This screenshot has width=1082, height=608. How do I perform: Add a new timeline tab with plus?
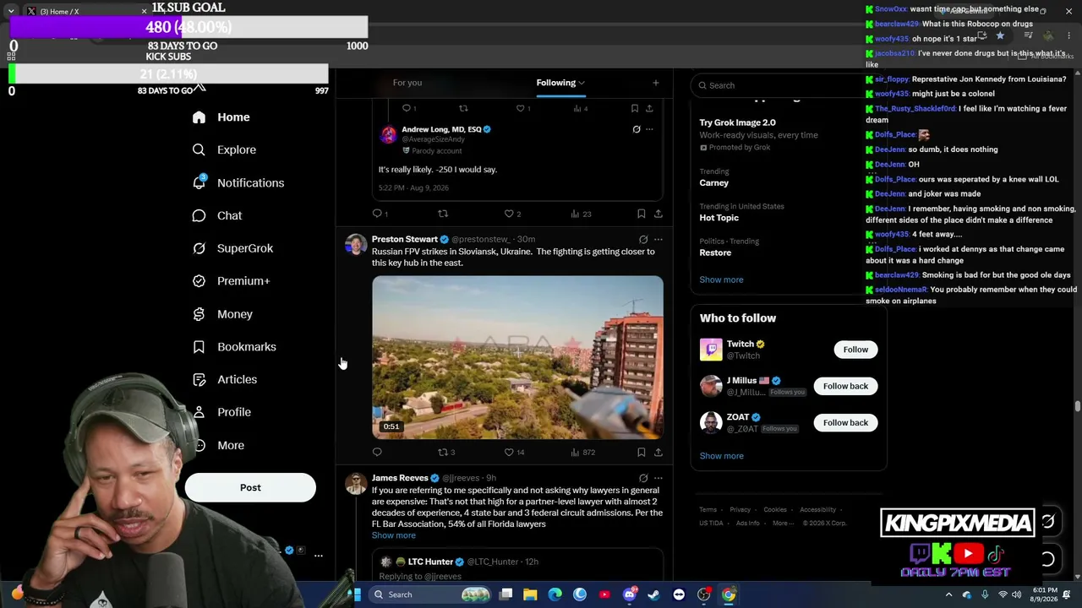[x=655, y=83]
